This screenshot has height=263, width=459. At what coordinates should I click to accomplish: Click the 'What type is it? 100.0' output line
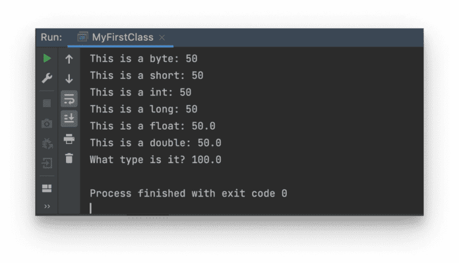point(156,160)
